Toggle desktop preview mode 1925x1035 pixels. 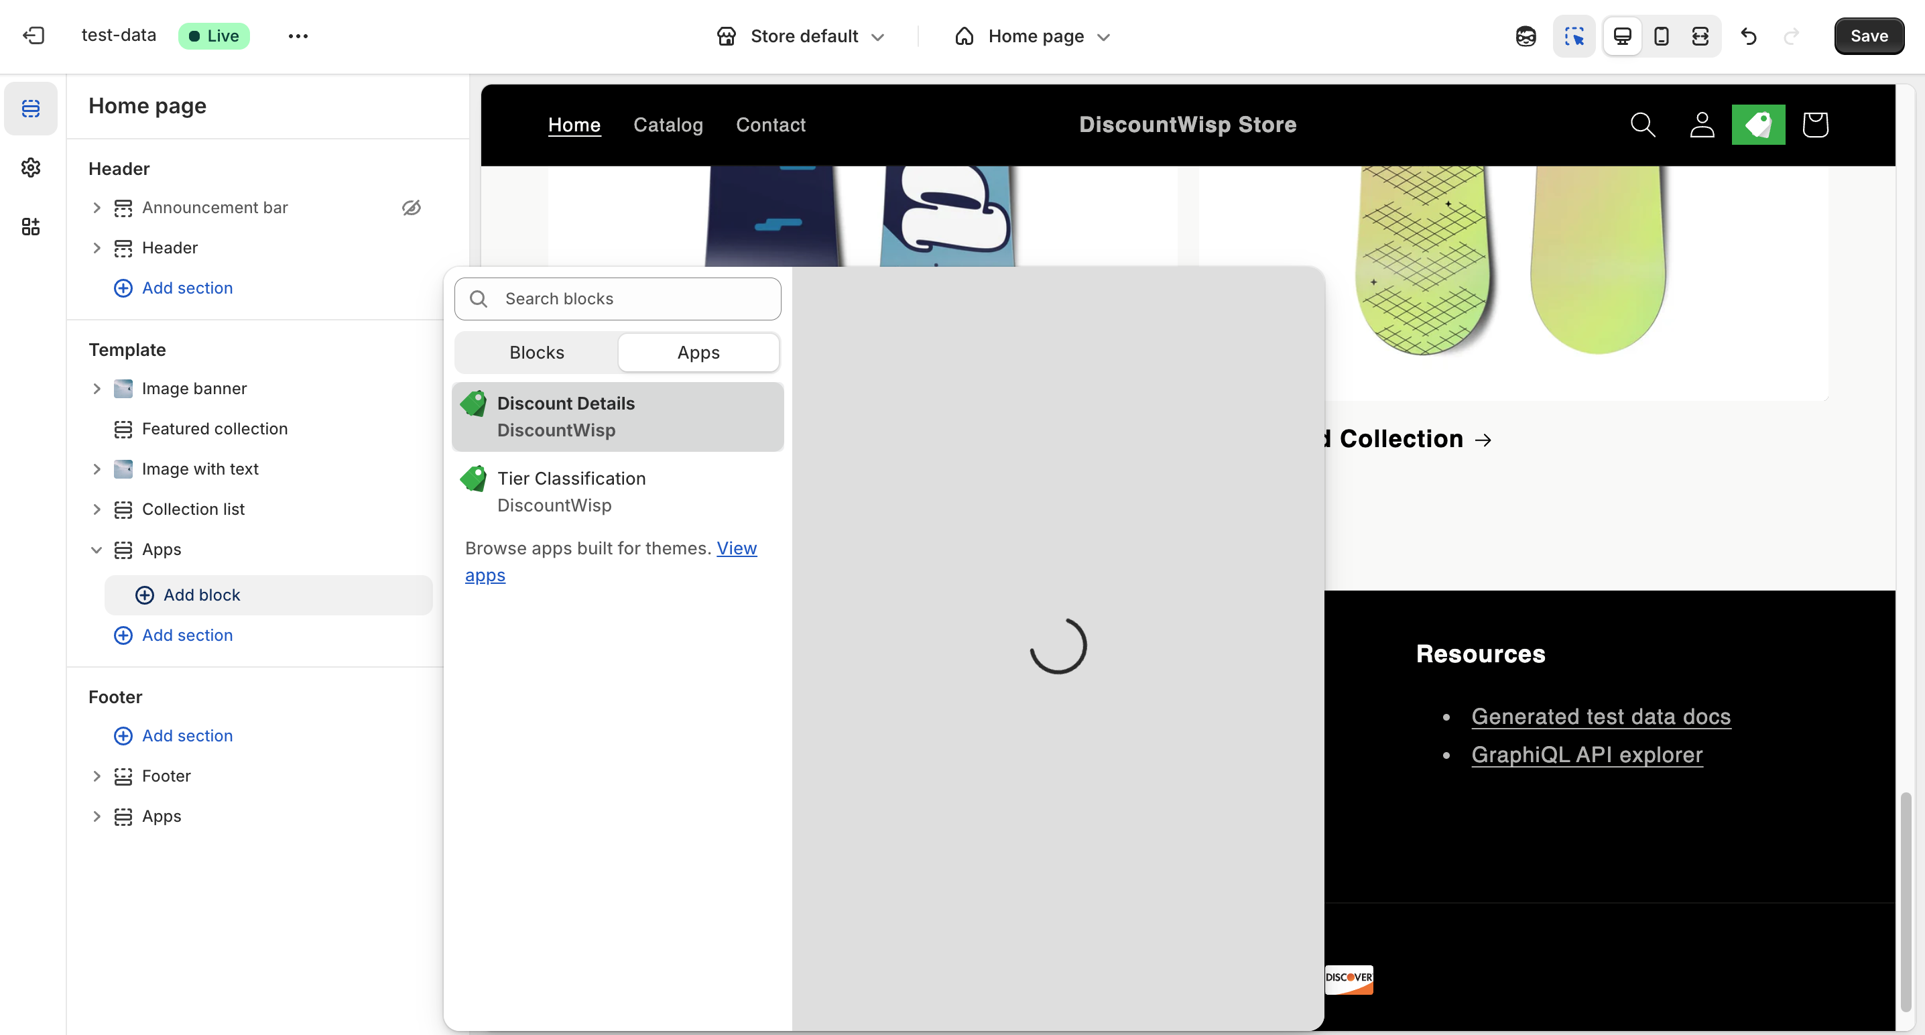coord(1621,36)
